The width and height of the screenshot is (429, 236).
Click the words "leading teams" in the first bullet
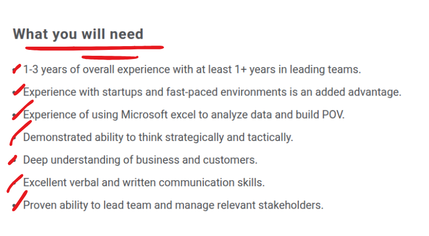coord(330,69)
